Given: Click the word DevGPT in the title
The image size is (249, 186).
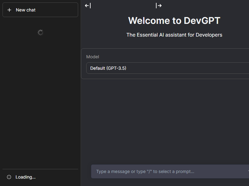Looking at the screenshot, I should point(202,21).
